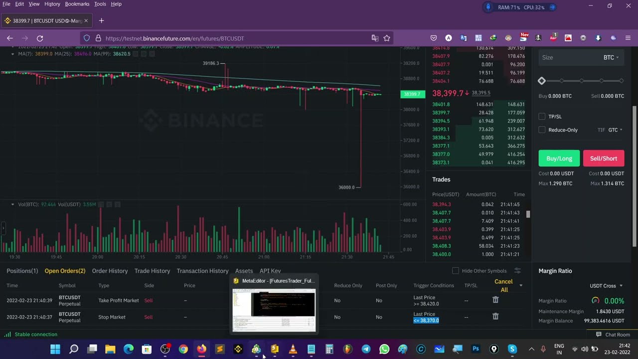The width and height of the screenshot is (638, 359).
Task: Switch to the Order History tab
Action: (110, 271)
